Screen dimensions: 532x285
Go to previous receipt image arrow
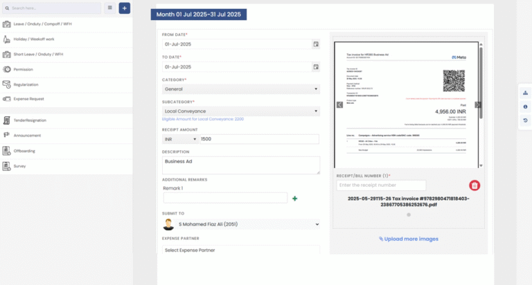click(x=339, y=105)
